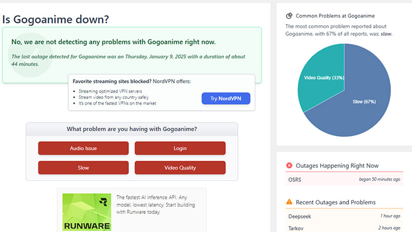
Task: Click 'Recent Outages and Problems' heading
Action: (x=335, y=202)
